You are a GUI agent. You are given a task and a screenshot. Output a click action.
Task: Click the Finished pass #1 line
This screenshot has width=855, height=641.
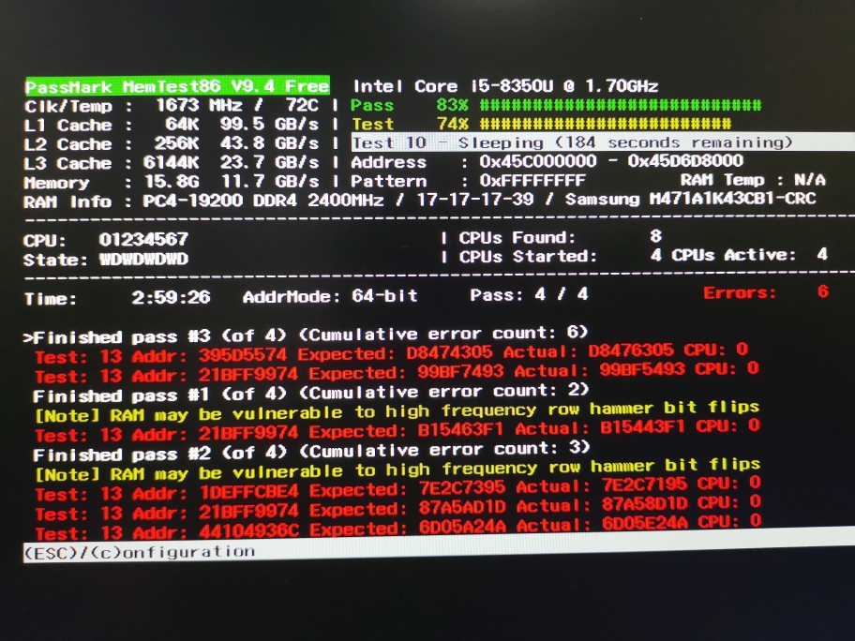click(311, 393)
